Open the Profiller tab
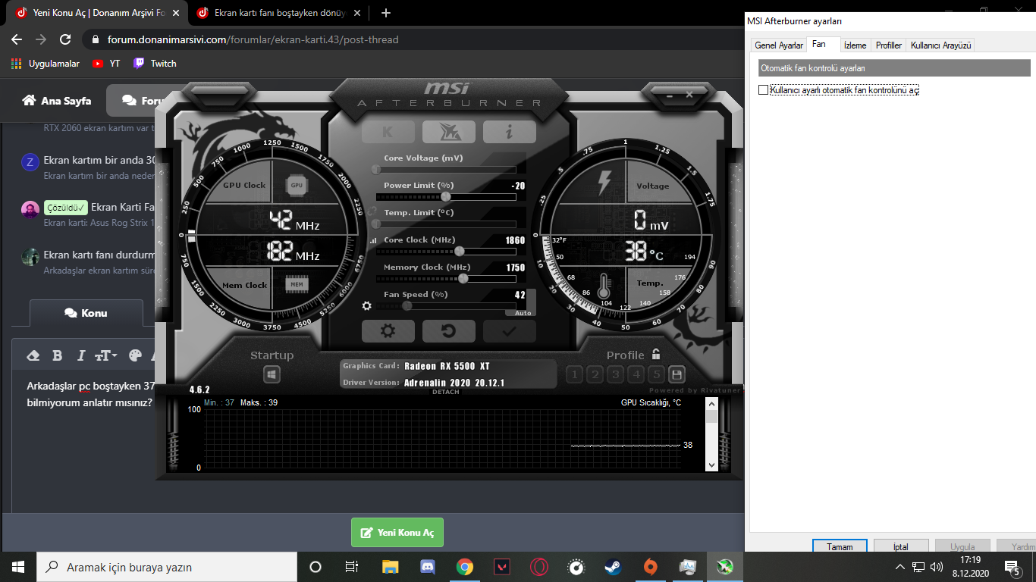Image resolution: width=1036 pixels, height=582 pixels. point(889,45)
